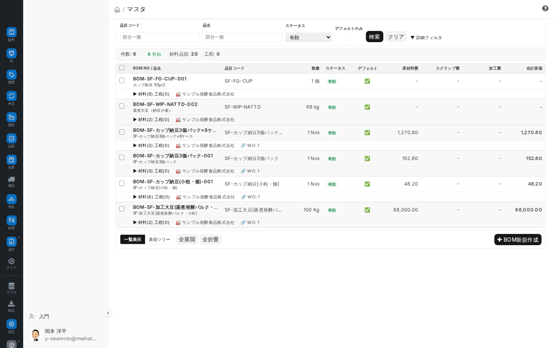Expand 材料(5) 工程(0) under BOM-SF-FG-CUP-001
Viewport: 557px width, 348px height.
(151, 94)
